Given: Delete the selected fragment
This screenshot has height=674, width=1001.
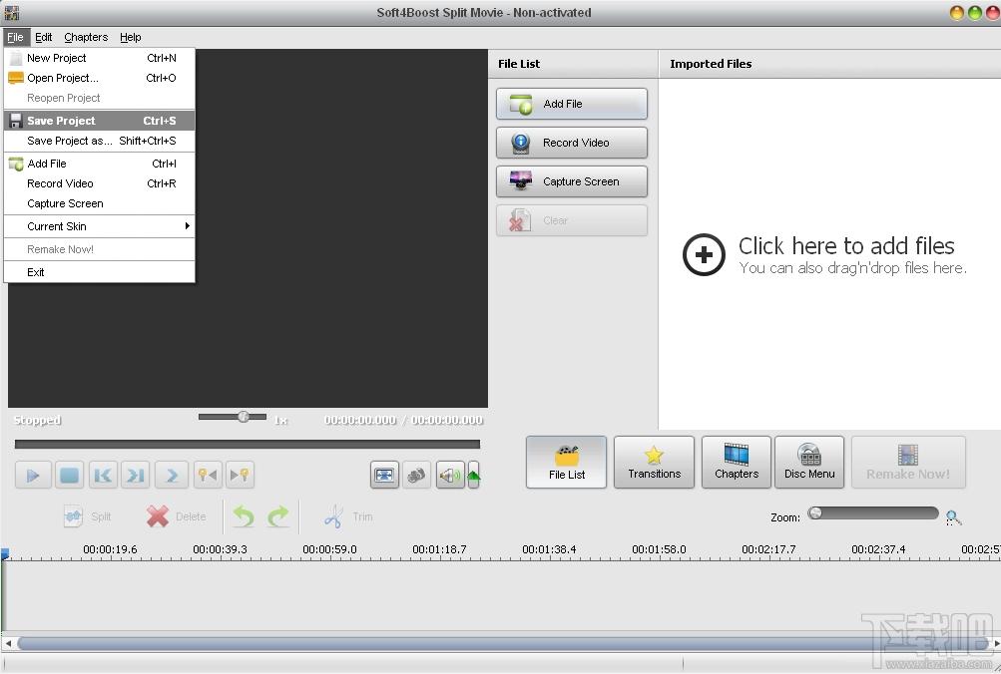Looking at the screenshot, I should [177, 516].
